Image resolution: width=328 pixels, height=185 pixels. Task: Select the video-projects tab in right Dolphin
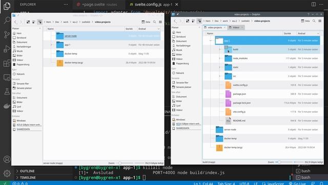click(215, 27)
